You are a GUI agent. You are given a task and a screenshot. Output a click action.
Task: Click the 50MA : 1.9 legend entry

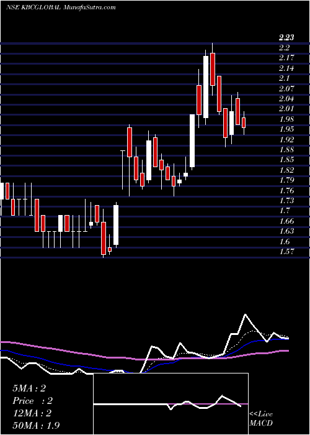click(36, 426)
